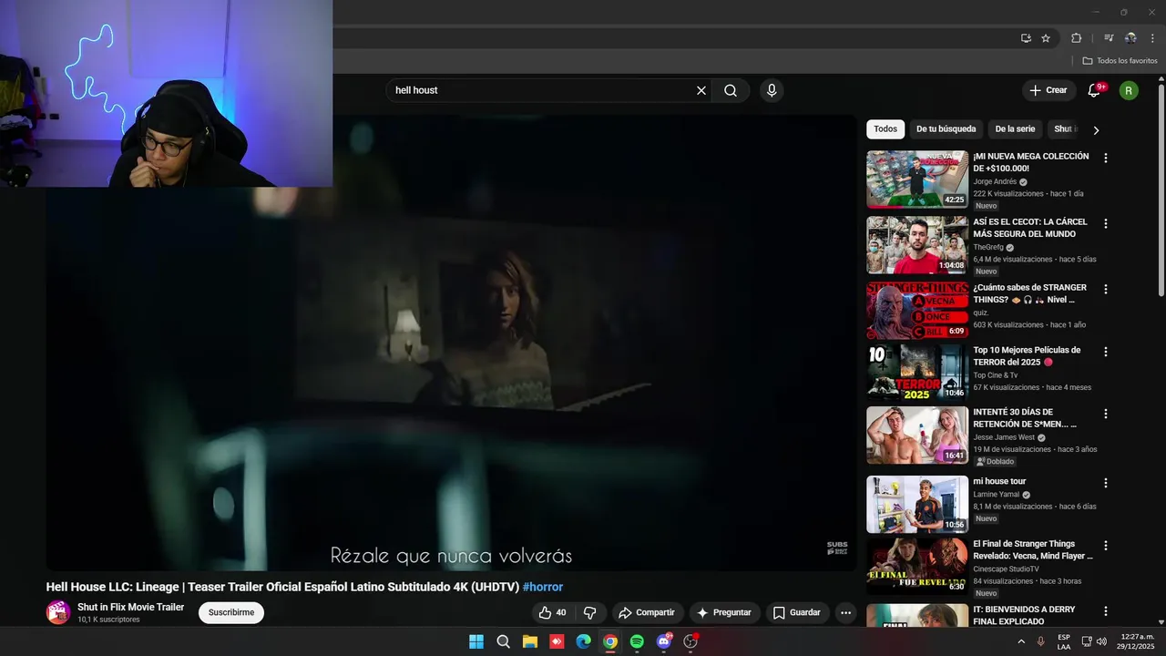Open Discord from taskbar

pos(664,641)
